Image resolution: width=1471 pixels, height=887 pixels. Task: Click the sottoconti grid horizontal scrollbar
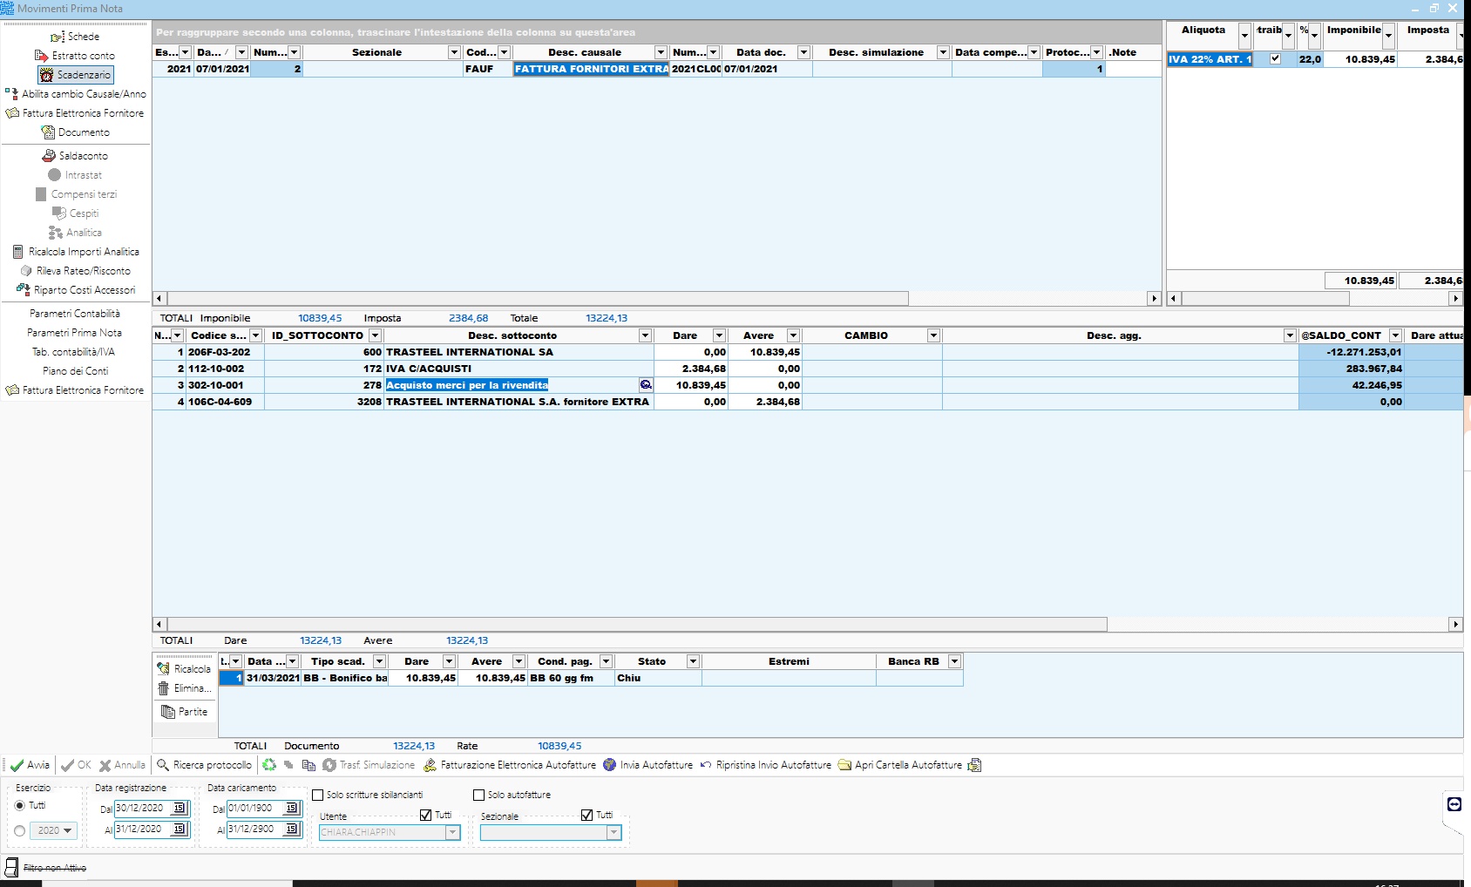tap(636, 624)
